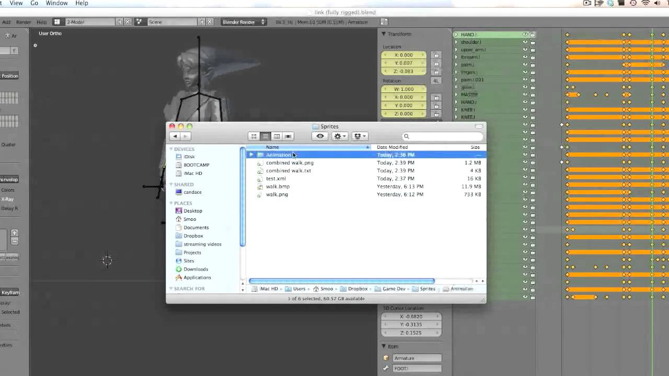Switch Finder to cover flow view
The height and width of the screenshot is (376, 669).
click(288, 136)
